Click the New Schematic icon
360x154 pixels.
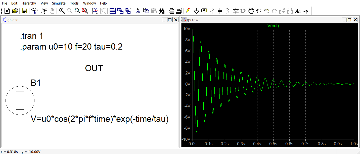click(x=7, y=11)
